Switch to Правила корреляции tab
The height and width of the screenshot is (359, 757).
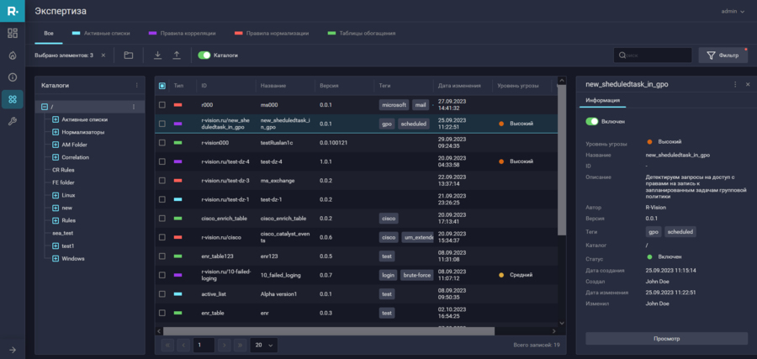182,34
